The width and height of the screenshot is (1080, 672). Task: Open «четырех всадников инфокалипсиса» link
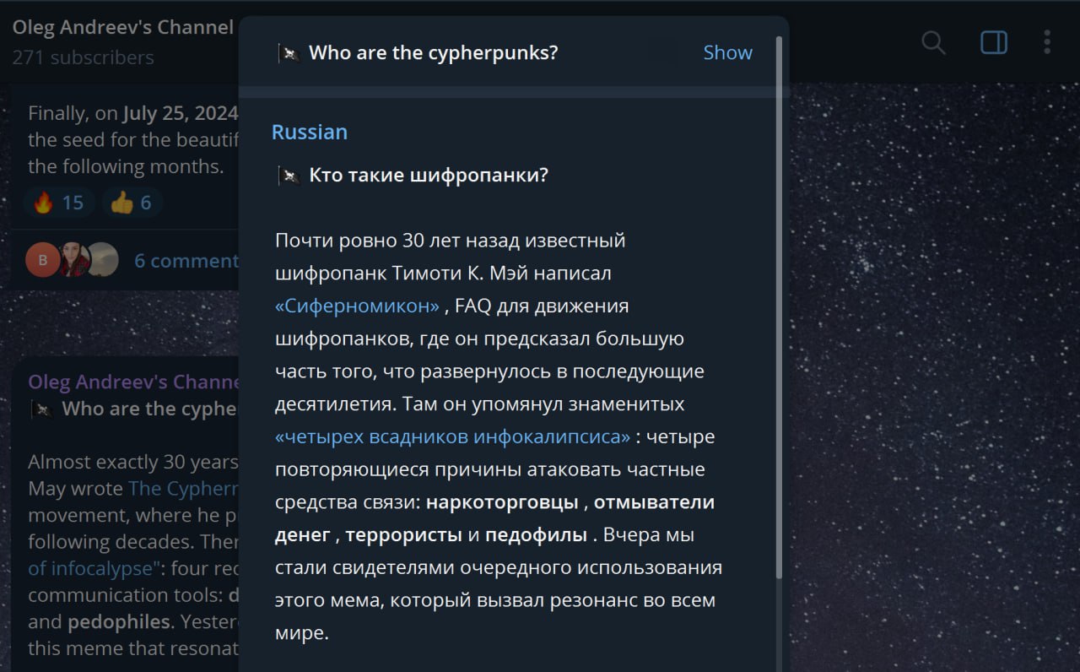point(453,437)
